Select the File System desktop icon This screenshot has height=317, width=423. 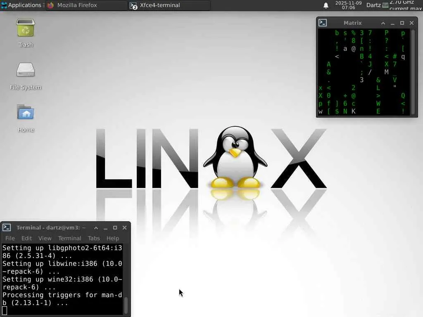26,76
